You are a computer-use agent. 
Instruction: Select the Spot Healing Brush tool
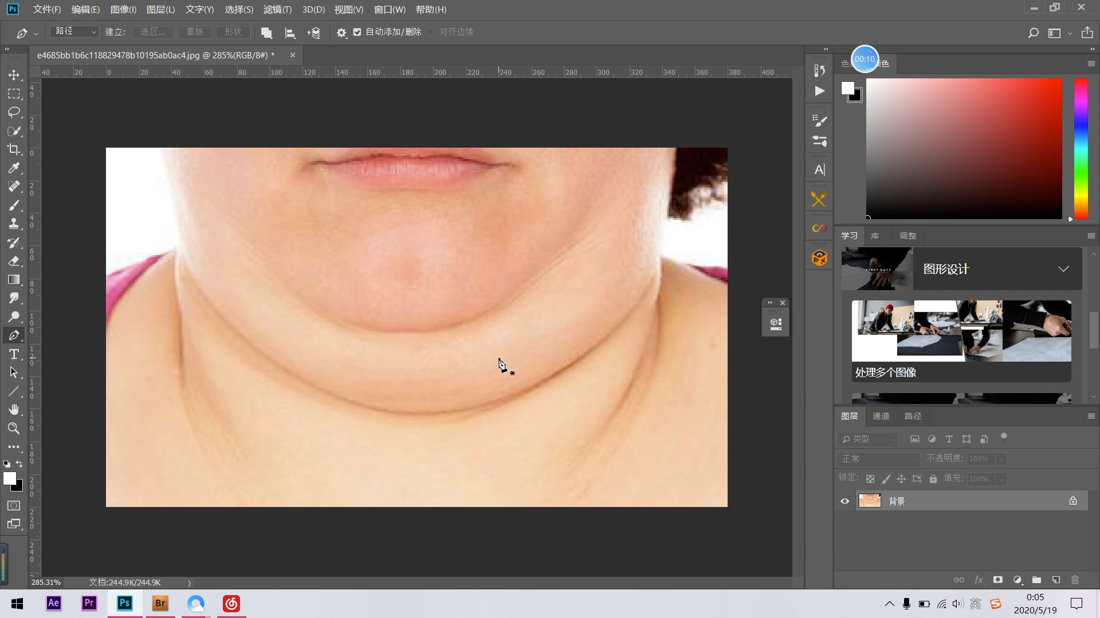point(14,187)
